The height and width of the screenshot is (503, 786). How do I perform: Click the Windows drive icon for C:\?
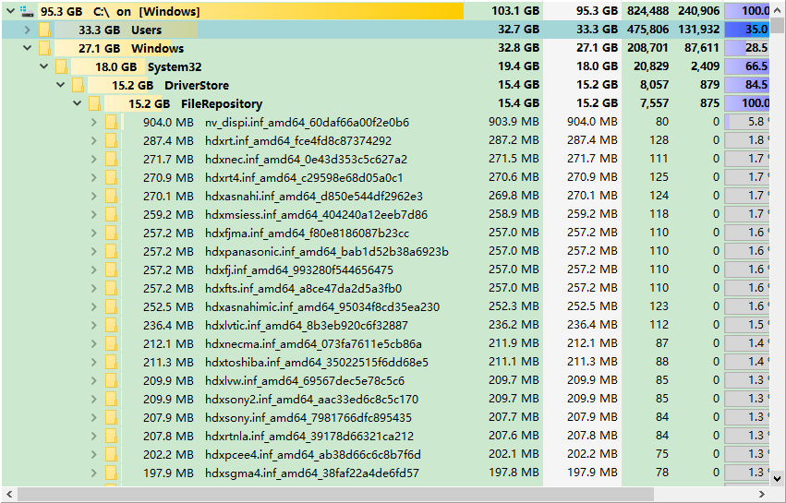click(25, 11)
